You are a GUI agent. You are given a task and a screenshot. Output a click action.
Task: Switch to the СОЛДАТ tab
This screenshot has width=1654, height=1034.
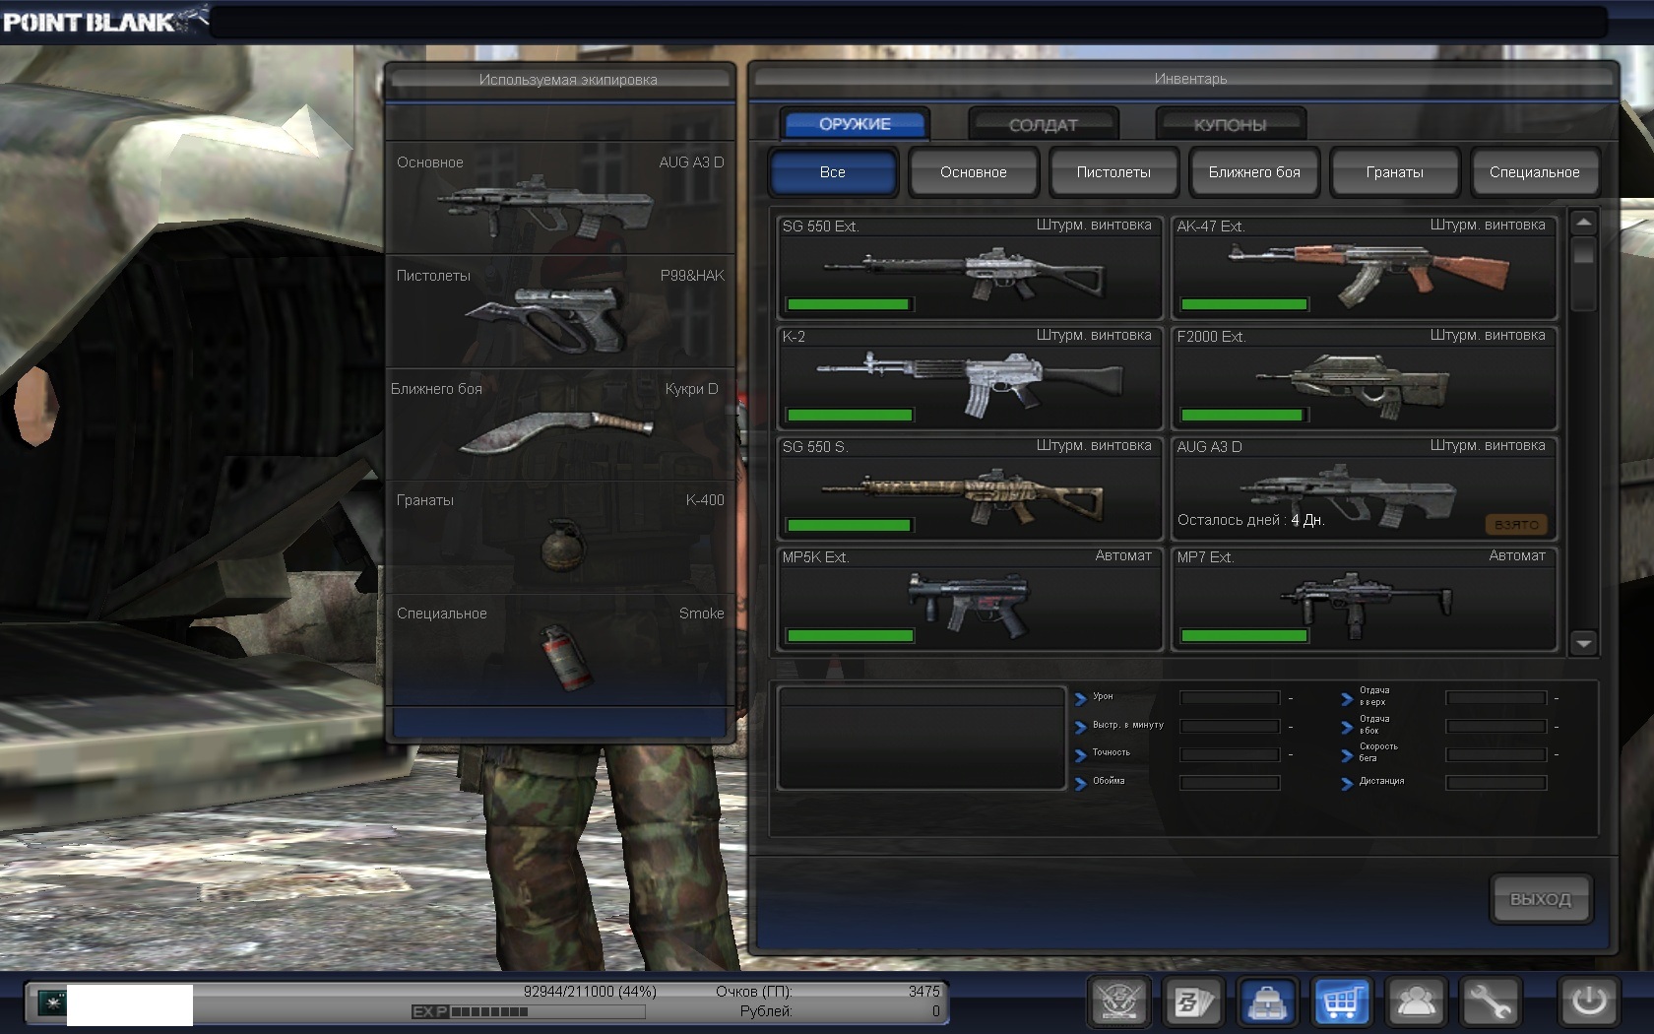coord(1044,125)
